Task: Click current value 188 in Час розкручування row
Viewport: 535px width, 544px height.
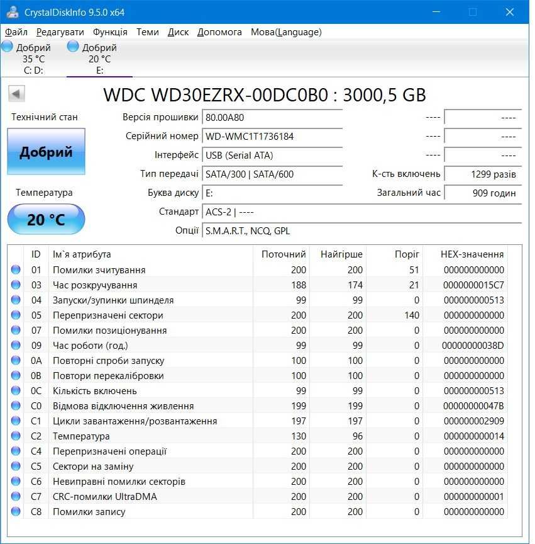Action: coord(299,285)
